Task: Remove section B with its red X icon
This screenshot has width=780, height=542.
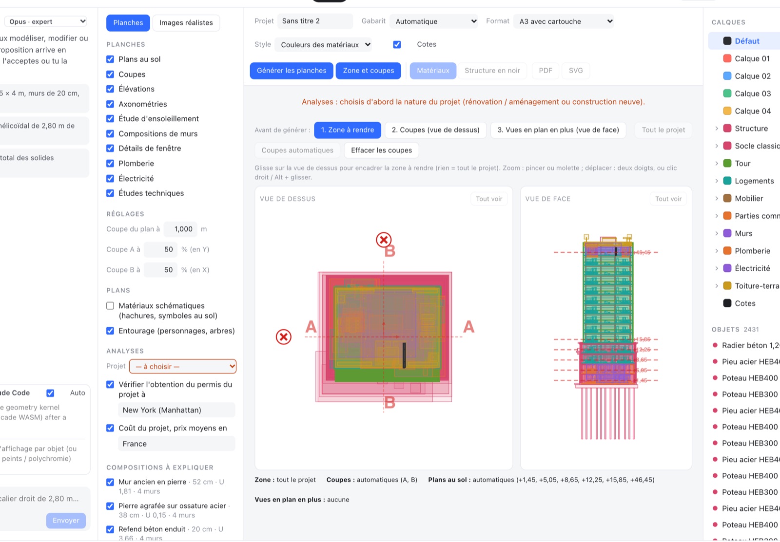Action: coord(384,240)
